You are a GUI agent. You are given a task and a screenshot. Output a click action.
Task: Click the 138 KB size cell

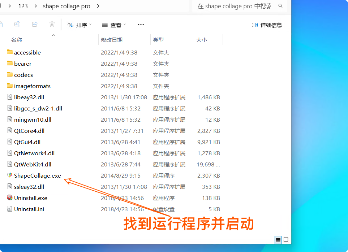pyautogui.click(x=211, y=198)
